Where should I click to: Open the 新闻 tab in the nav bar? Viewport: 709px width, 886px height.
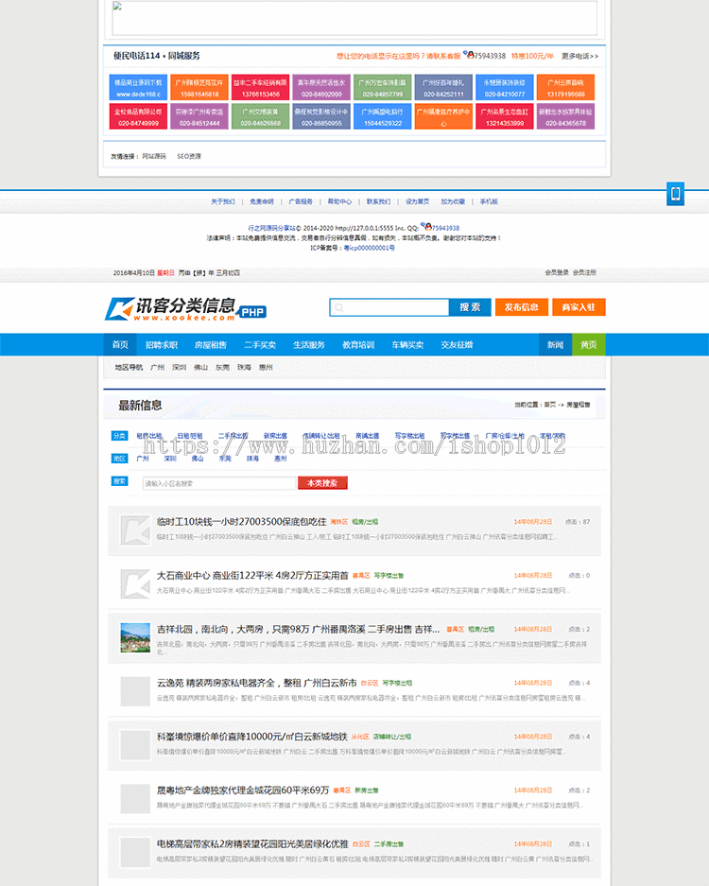pyautogui.click(x=555, y=345)
